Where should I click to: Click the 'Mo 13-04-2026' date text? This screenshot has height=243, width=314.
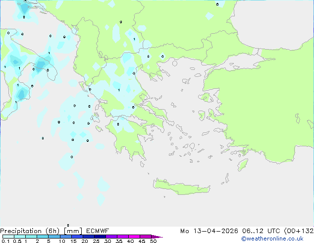point(209,231)
